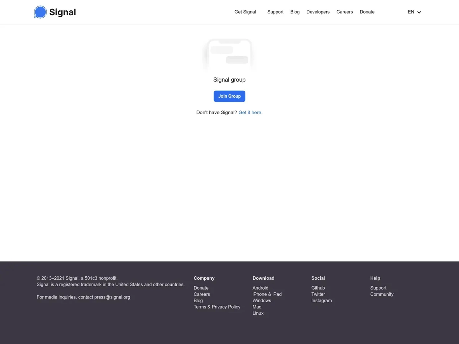Image resolution: width=459 pixels, height=344 pixels.
Task: Expand the EN language dropdown
Action: pyautogui.click(x=414, y=12)
